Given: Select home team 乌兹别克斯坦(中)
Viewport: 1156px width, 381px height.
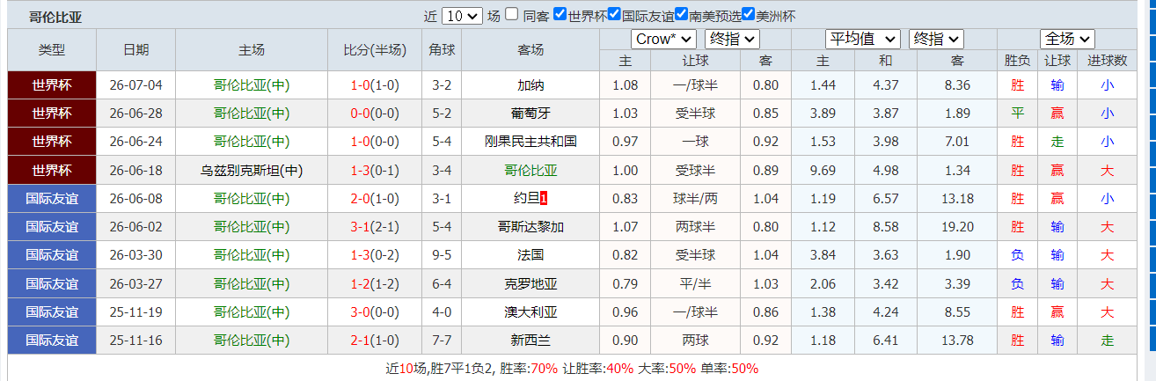Looking at the screenshot, I should point(252,171).
